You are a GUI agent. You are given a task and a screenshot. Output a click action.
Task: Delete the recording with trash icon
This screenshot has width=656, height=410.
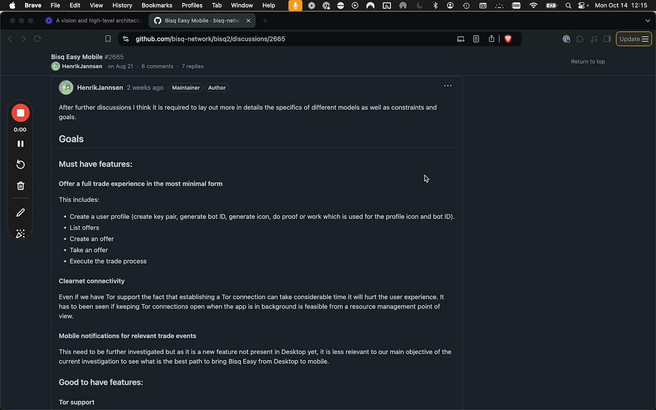pyautogui.click(x=20, y=186)
